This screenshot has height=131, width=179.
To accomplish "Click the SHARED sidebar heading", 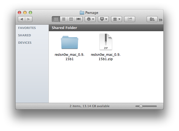I will point(24,35).
